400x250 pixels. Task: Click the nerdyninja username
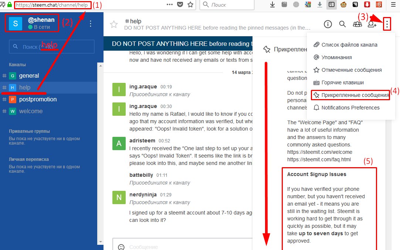pyautogui.click(x=143, y=195)
